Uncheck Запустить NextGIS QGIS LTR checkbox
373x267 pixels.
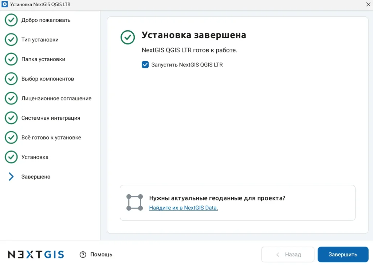point(145,65)
